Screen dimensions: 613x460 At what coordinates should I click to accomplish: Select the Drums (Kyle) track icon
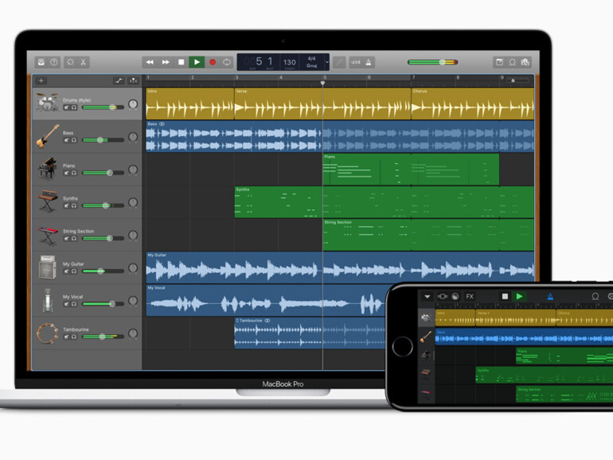coord(47,103)
